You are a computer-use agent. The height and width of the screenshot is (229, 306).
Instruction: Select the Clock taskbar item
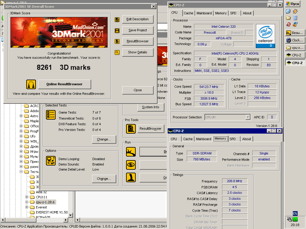point(295,40)
